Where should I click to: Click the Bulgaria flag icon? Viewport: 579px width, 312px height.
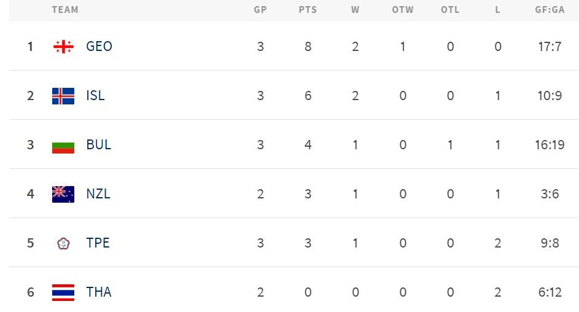[63, 145]
